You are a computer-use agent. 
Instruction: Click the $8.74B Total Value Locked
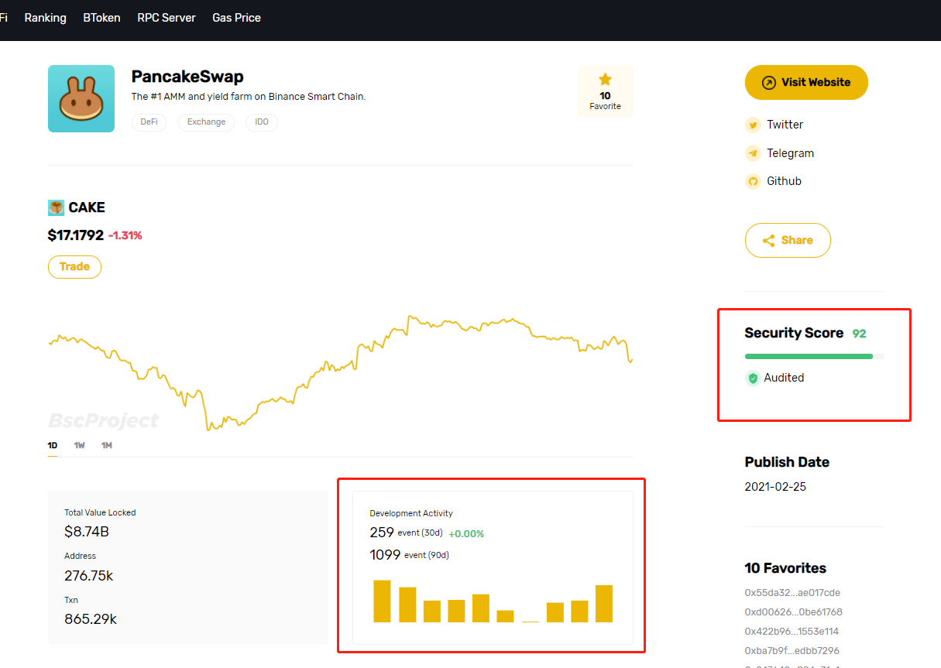pos(87,532)
